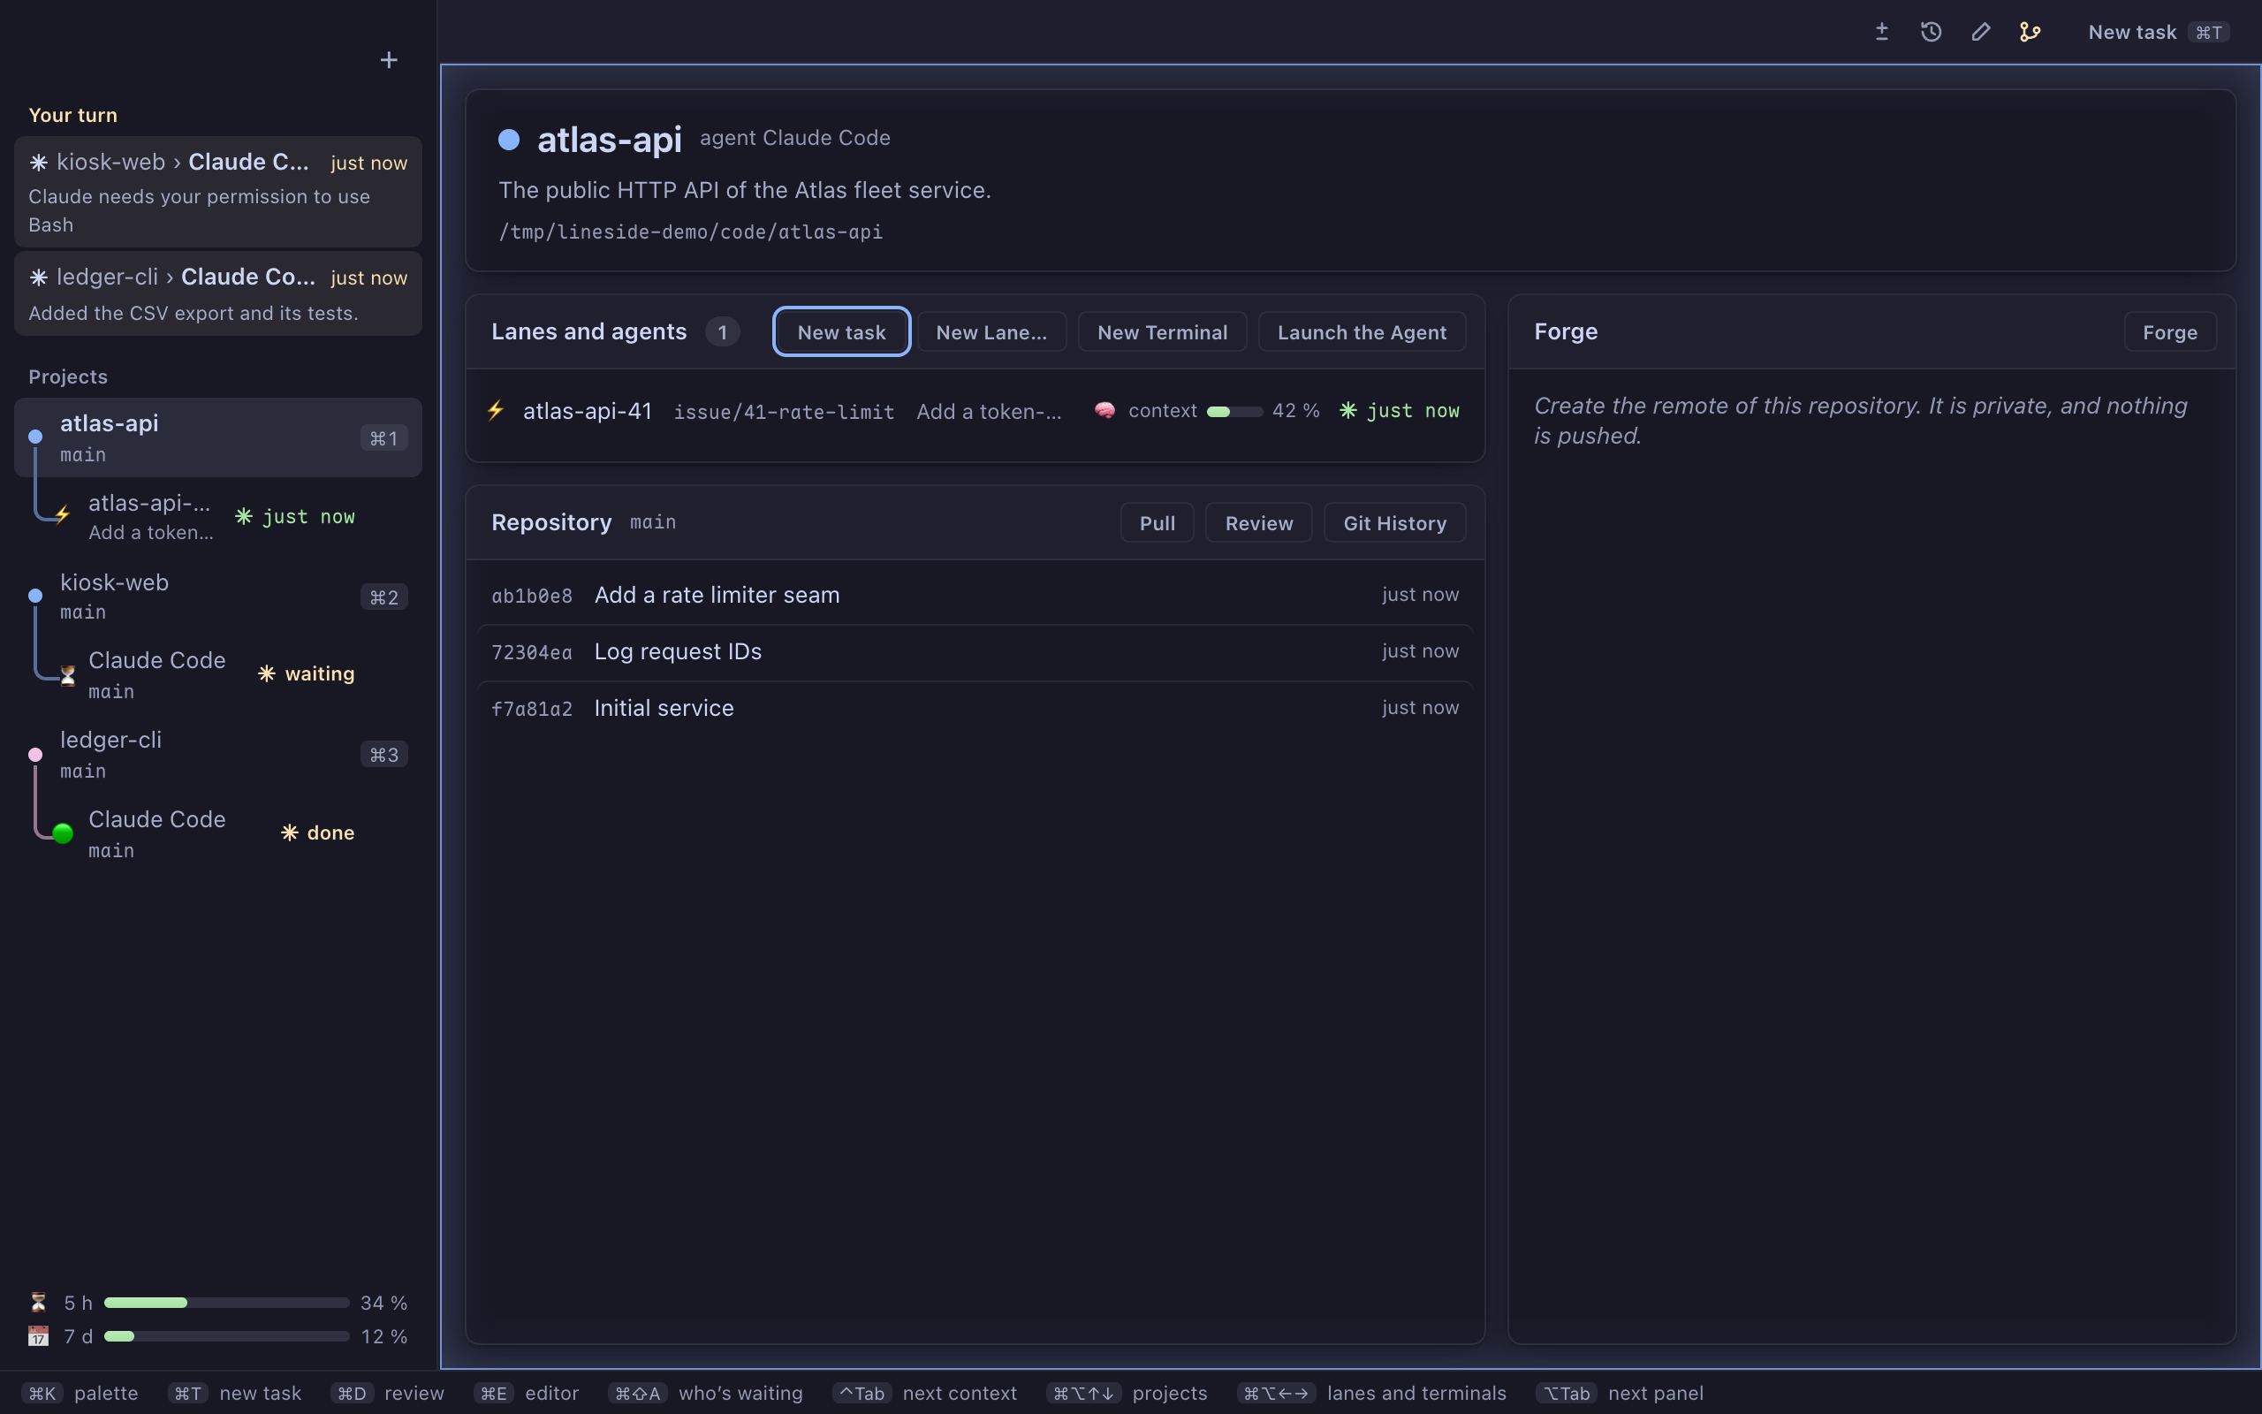2262x1414 pixels.
Task: Click the ⌘E editor hint in bottom bar
Action: (x=528, y=1394)
